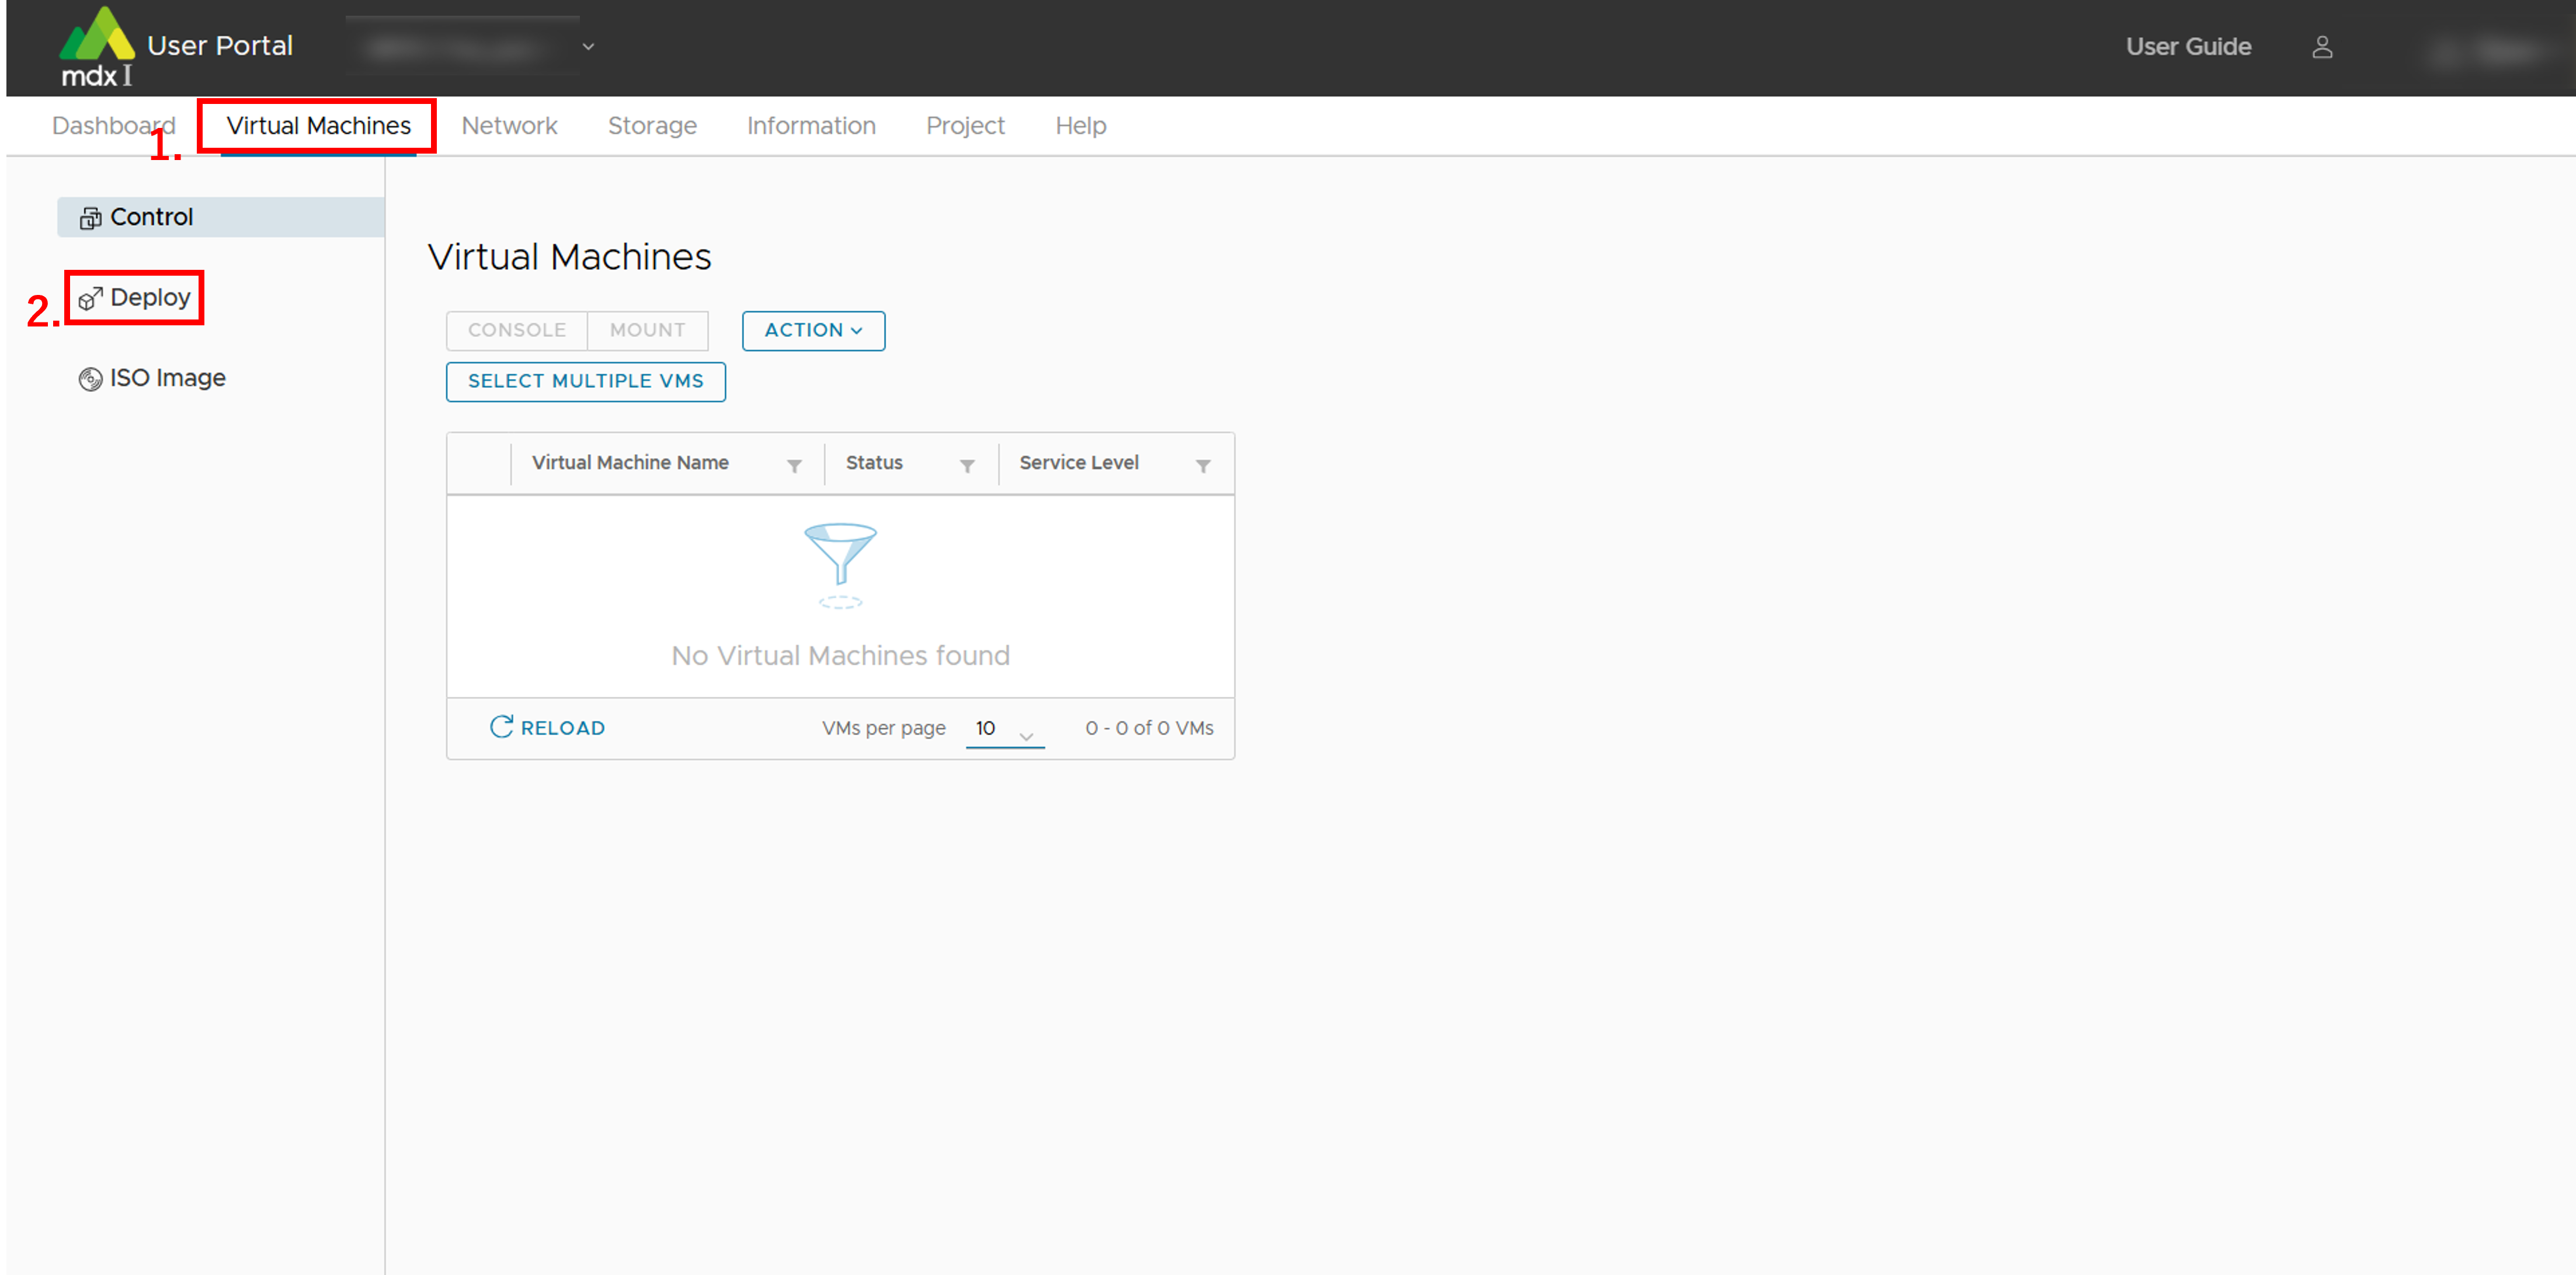Image resolution: width=2576 pixels, height=1275 pixels.
Task: Click the MOUNT button
Action: [647, 331]
